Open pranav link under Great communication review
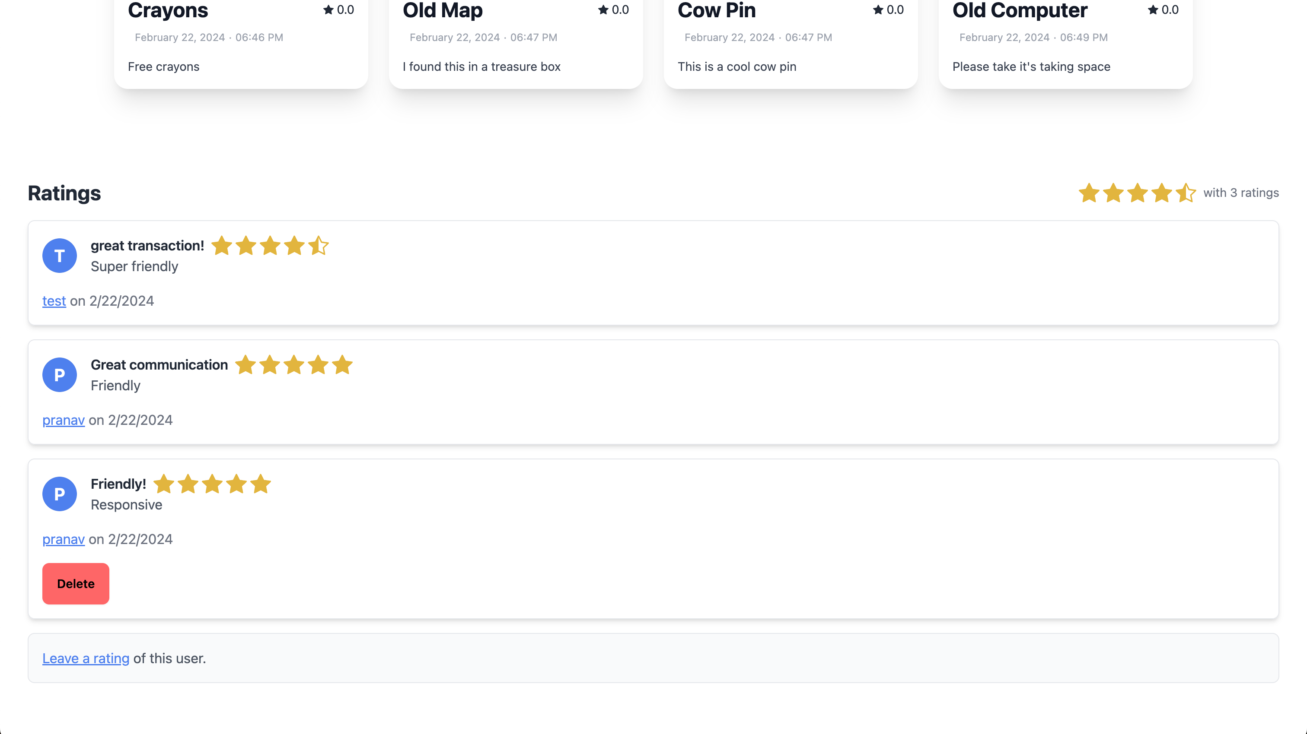Image resolution: width=1307 pixels, height=734 pixels. pyautogui.click(x=64, y=420)
